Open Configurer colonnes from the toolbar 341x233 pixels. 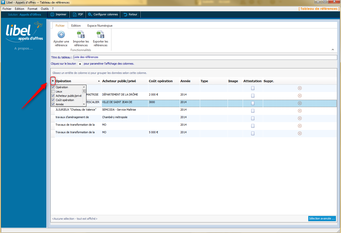click(103, 15)
